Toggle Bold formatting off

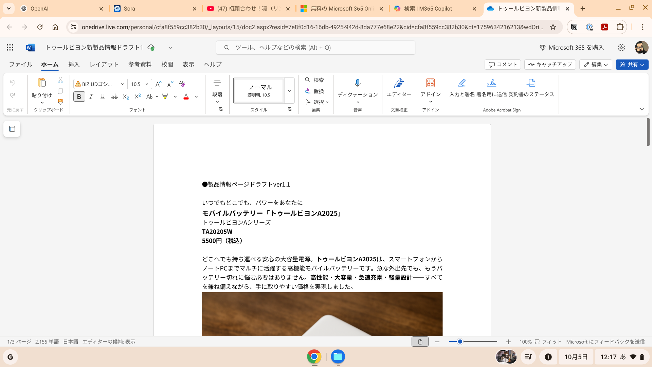[79, 97]
